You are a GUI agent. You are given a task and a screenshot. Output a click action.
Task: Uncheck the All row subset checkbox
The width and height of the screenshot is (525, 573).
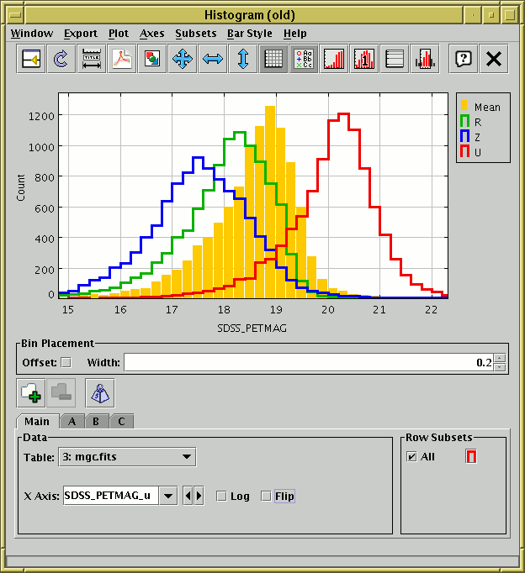[411, 456]
